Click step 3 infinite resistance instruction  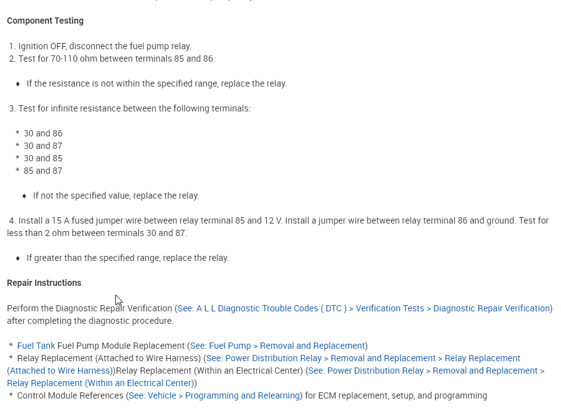click(134, 108)
